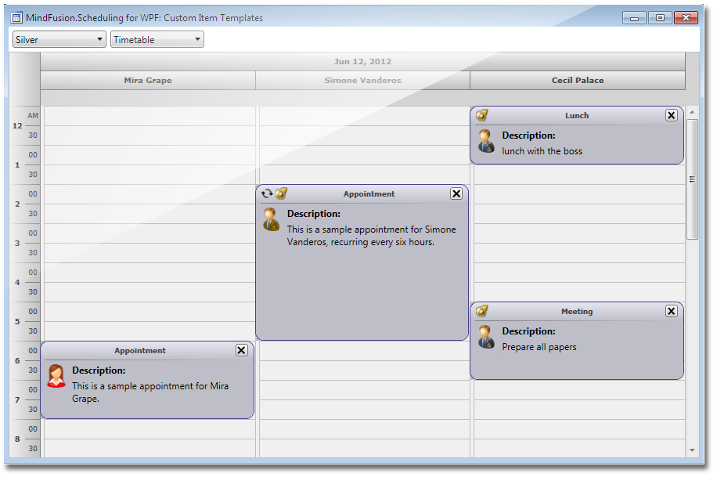Delete the Meeting item with X button
Image resolution: width=717 pixels, height=477 pixels.
tap(671, 311)
